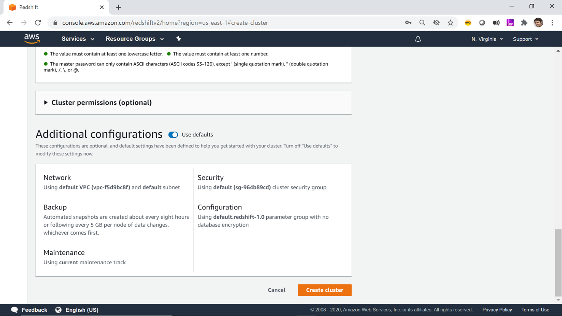Click the page vertical scrollbar thumb
This screenshot has width=562, height=316.
[x=558, y=262]
